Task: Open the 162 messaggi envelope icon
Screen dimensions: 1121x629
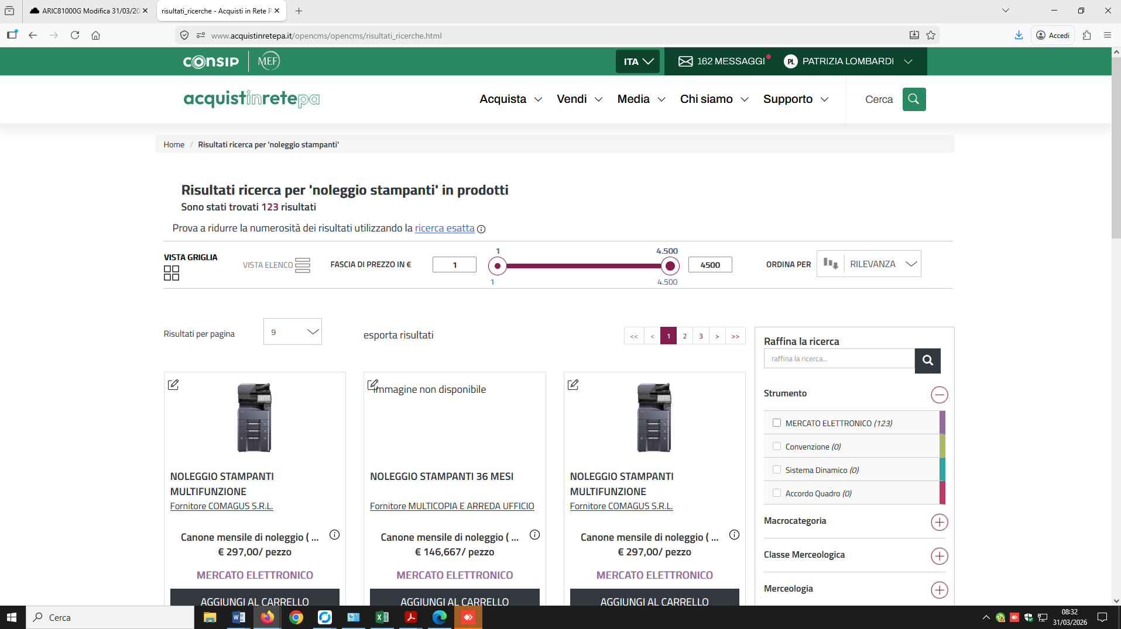Action: click(685, 61)
